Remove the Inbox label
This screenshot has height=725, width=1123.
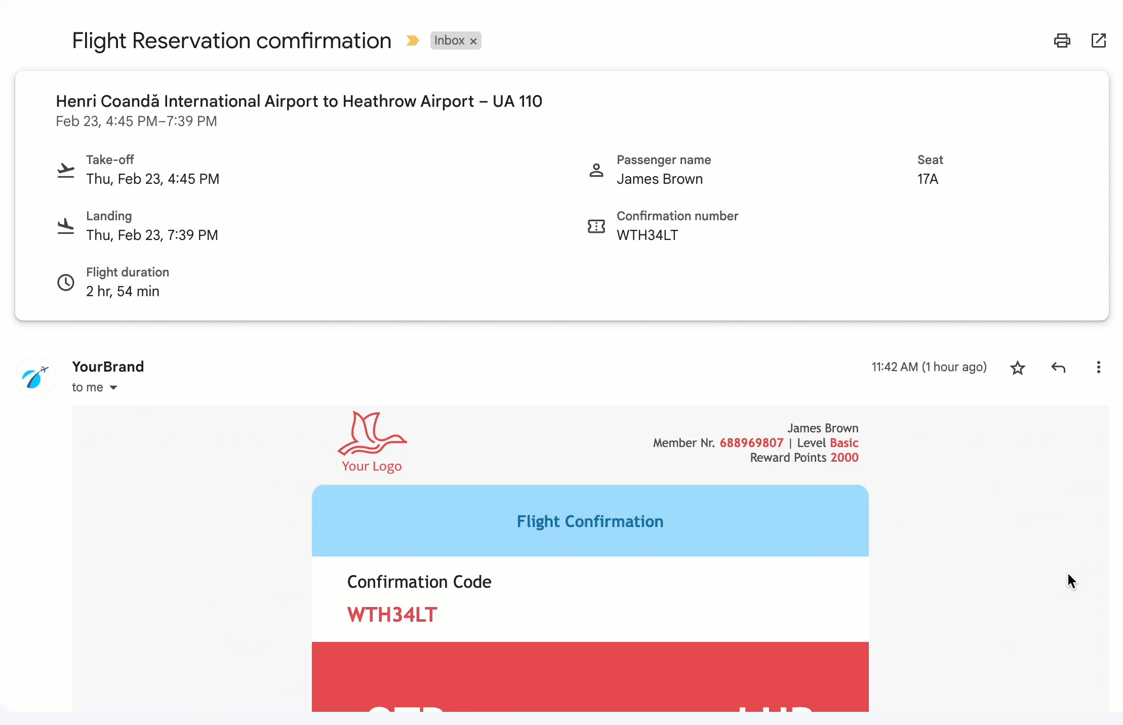click(x=473, y=41)
